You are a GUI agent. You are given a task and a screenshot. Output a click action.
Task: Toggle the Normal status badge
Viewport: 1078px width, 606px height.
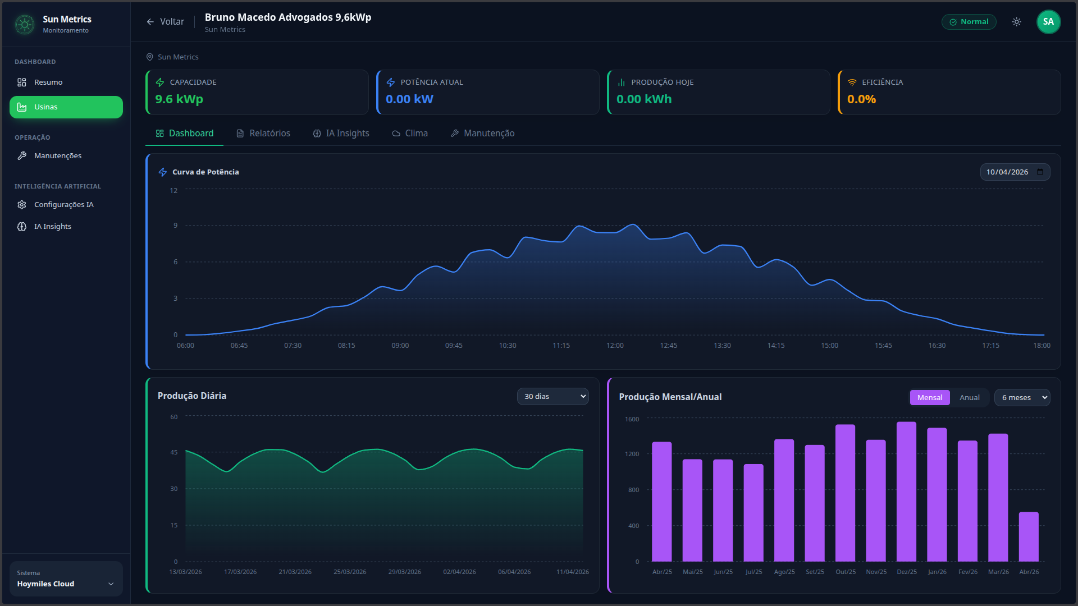point(969,21)
